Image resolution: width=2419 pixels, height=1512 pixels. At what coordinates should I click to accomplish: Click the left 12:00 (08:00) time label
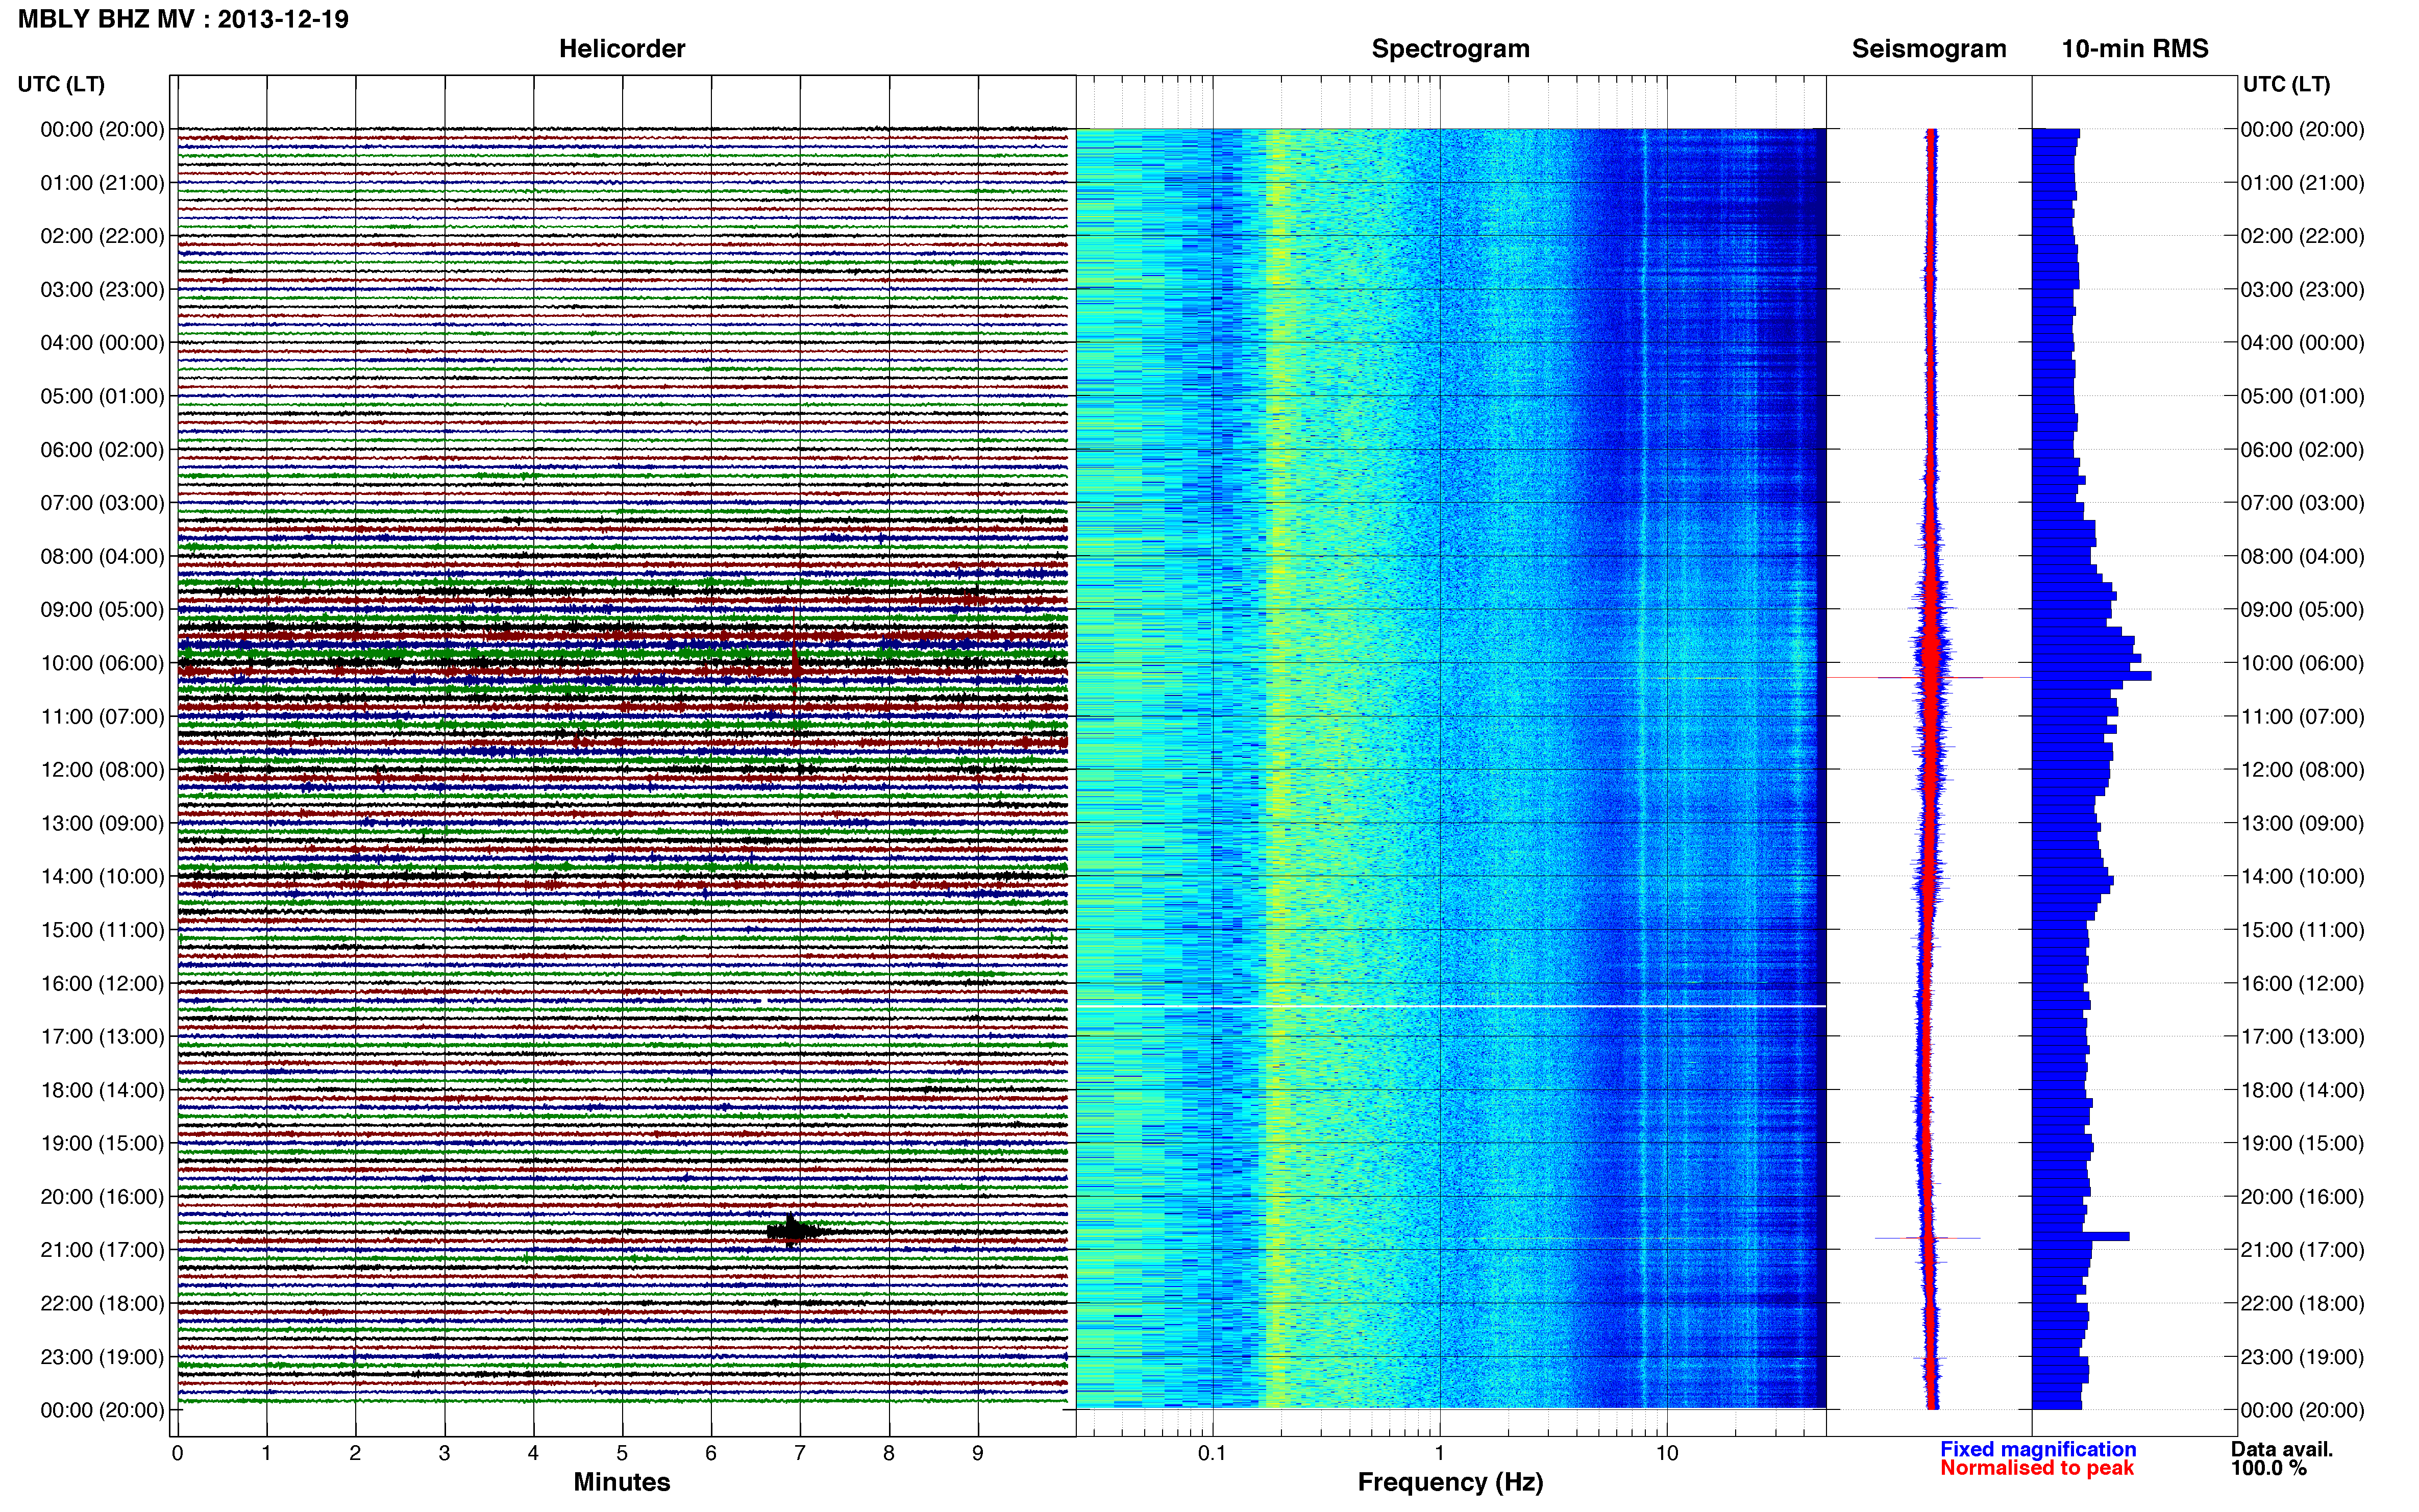click(x=102, y=770)
